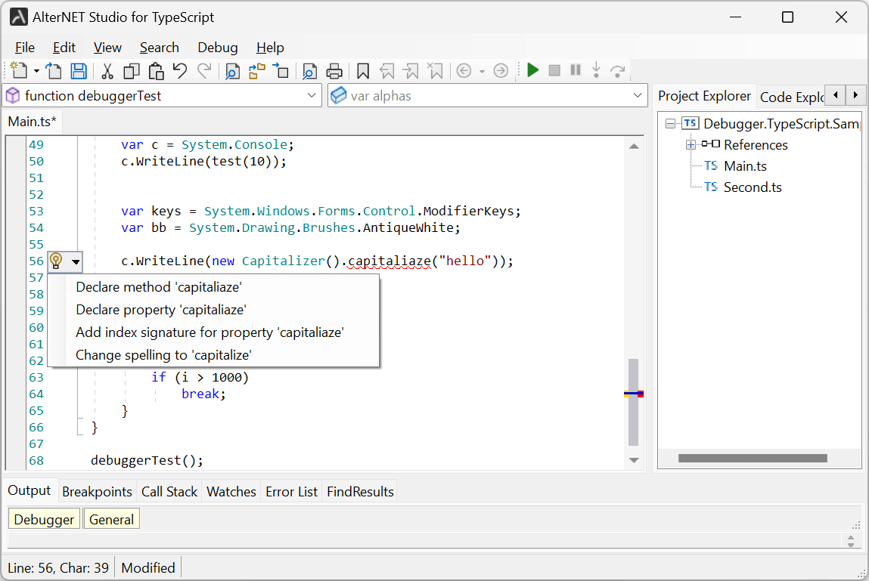
Task: Select the Main.ts* editor tab
Action: 33,122
